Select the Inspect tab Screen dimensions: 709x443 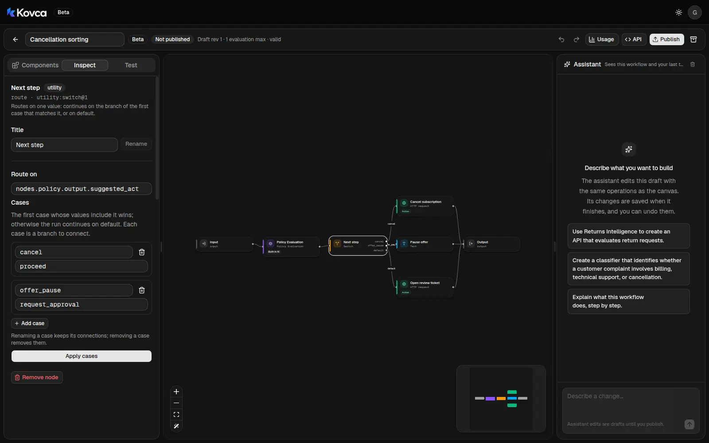[x=85, y=65]
